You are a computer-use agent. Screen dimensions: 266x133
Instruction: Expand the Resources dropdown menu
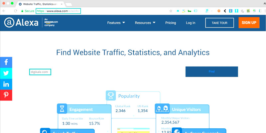coord(145,23)
